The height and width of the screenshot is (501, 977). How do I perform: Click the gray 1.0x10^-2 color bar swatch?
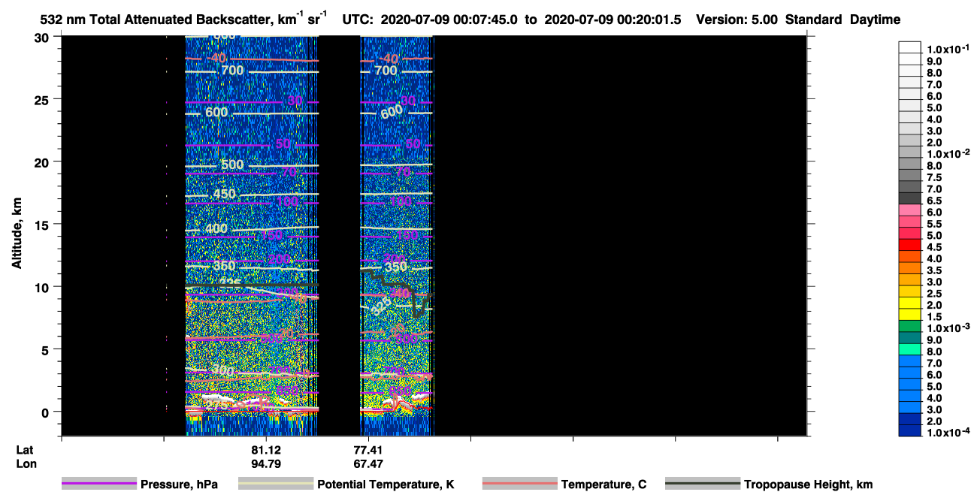pyautogui.click(x=910, y=153)
